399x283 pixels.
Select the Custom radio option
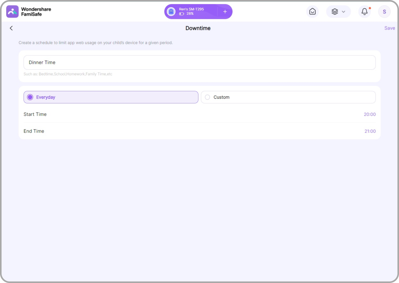coord(288,97)
